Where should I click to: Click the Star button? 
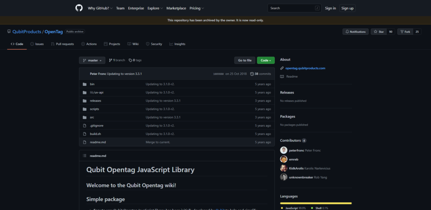click(379, 32)
